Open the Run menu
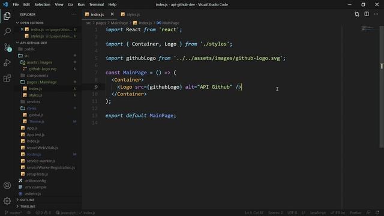This screenshot has width=384, height=216. [81, 4]
